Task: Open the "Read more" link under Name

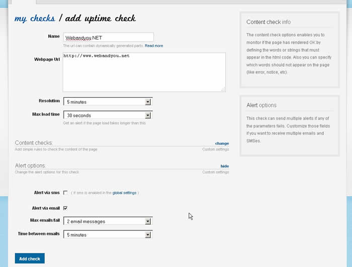Action: tap(154, 46)
